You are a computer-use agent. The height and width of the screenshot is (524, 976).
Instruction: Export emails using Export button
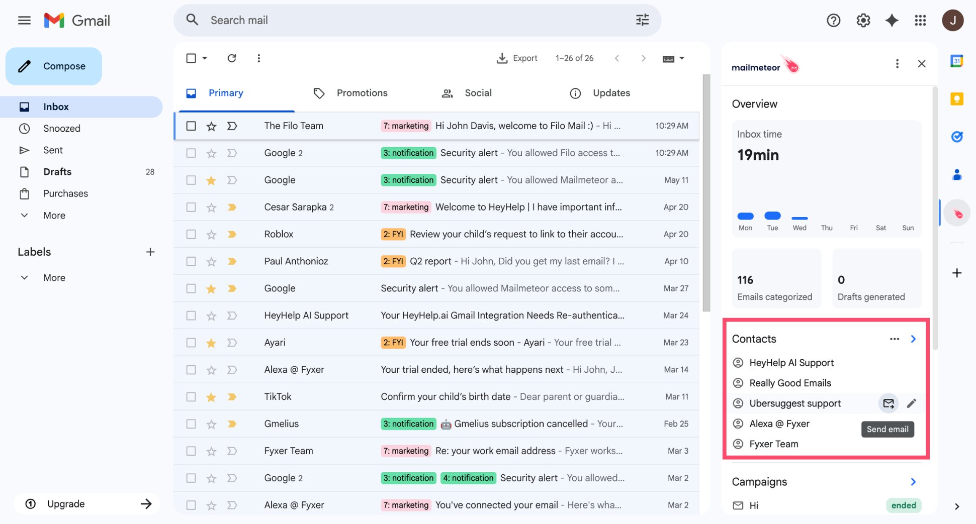click(517, 58)
